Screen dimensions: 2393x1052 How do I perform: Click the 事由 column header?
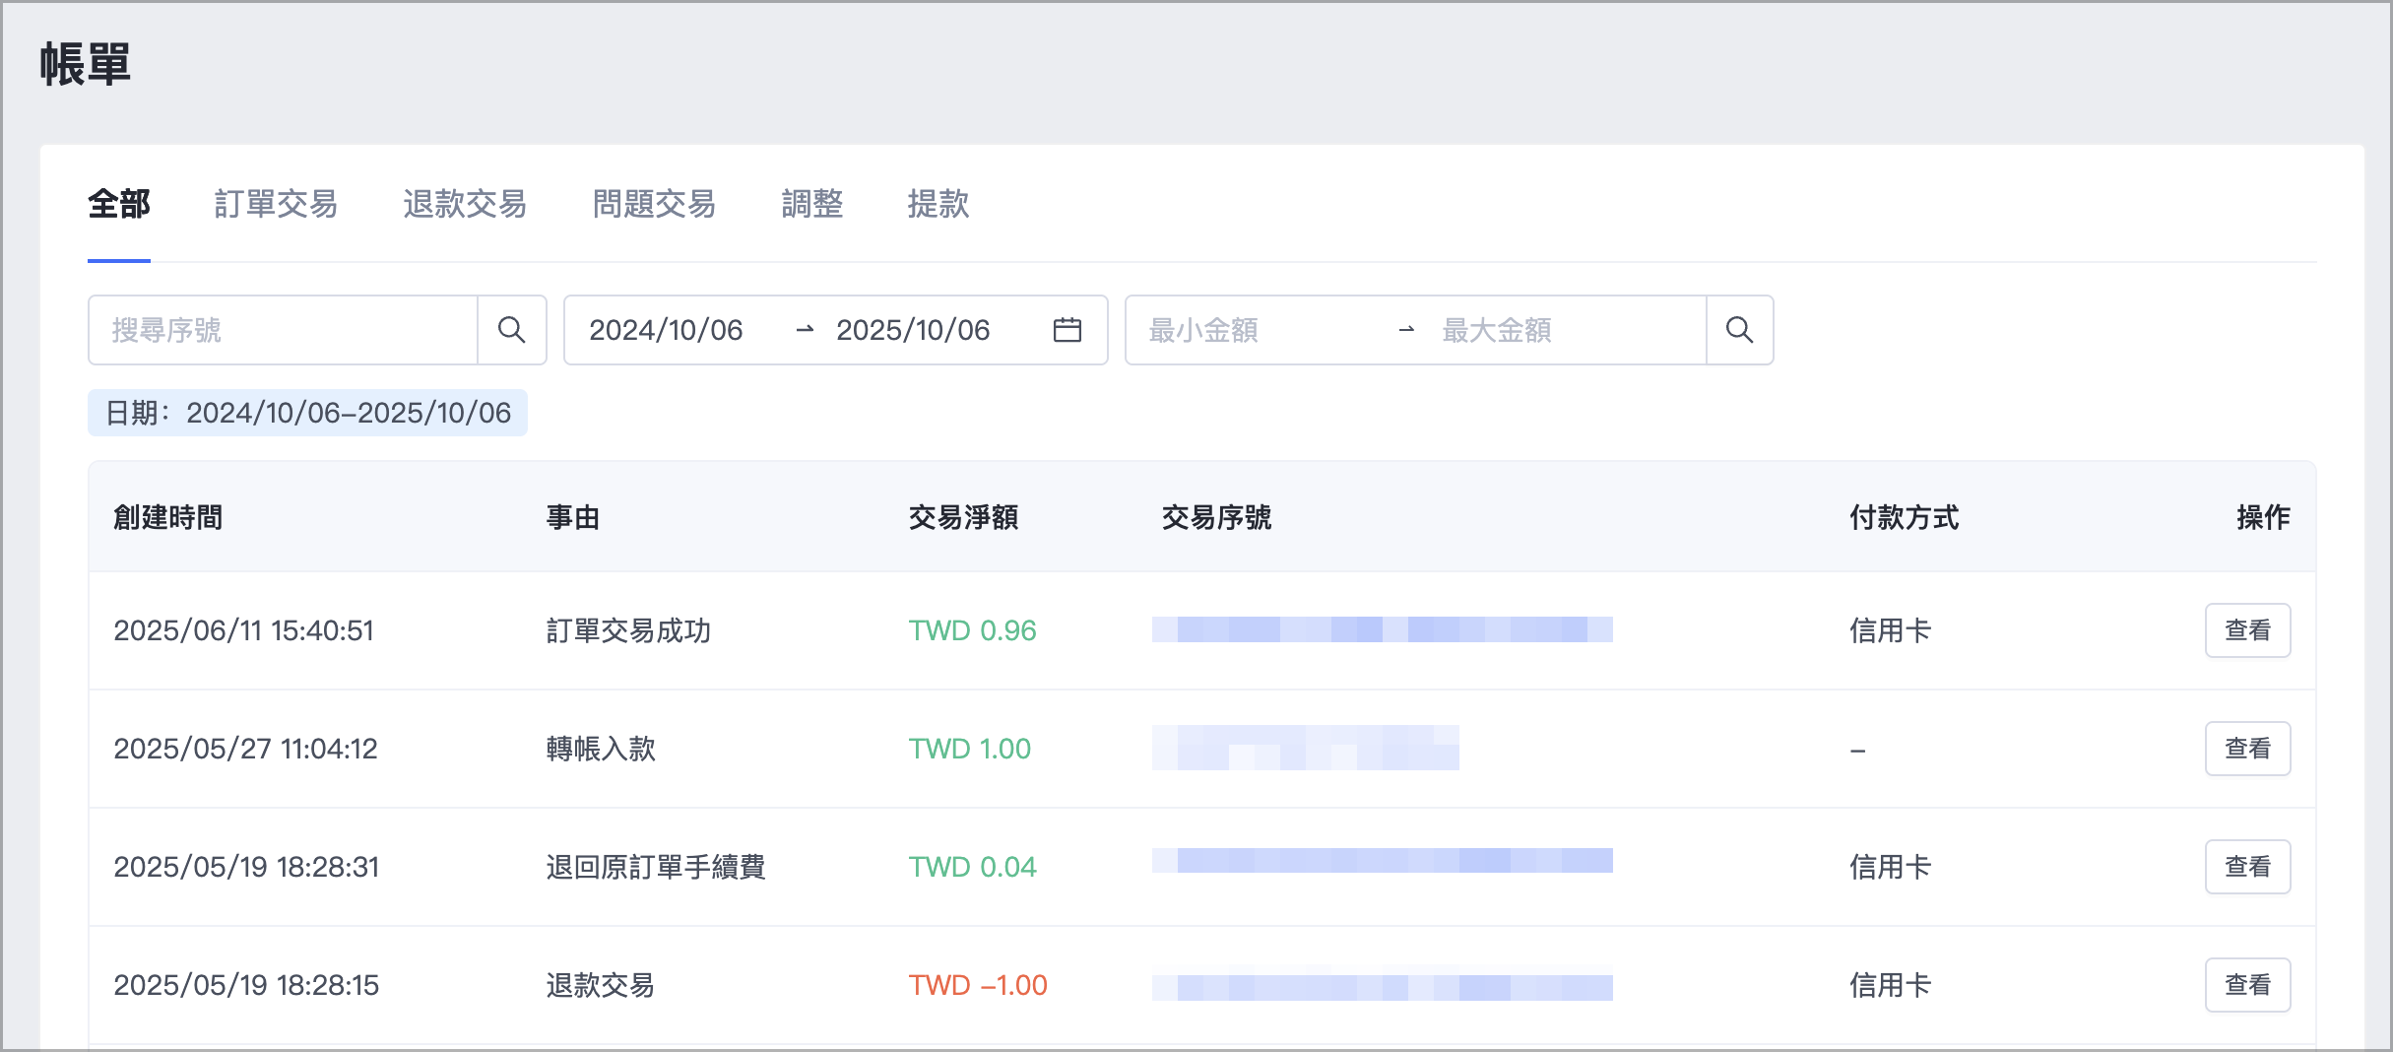573,517
